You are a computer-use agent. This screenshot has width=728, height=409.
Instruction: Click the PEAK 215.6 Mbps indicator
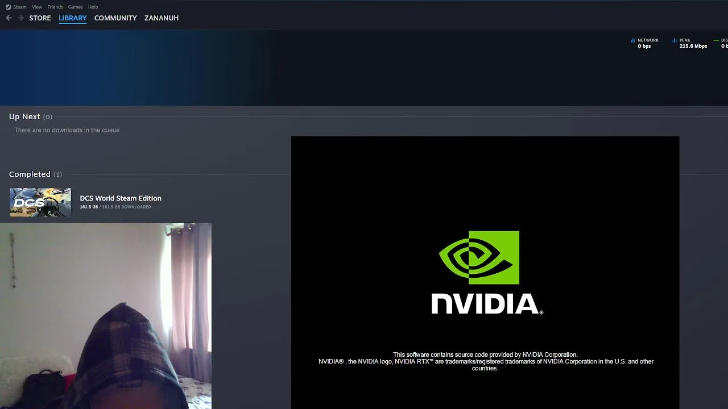pyautogui.click(x=689, y=43)
